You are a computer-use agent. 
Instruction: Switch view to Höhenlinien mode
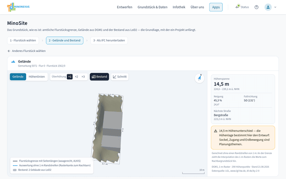point(37,77)
